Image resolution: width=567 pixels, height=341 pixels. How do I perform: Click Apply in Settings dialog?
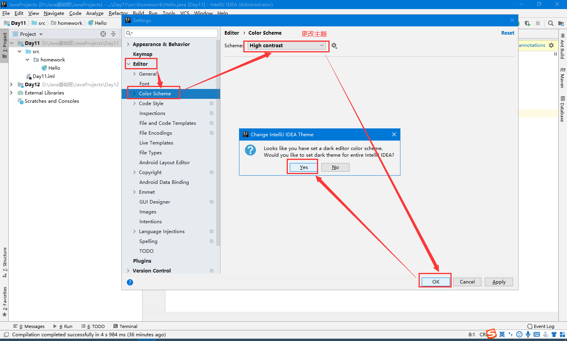pos(499,282)
